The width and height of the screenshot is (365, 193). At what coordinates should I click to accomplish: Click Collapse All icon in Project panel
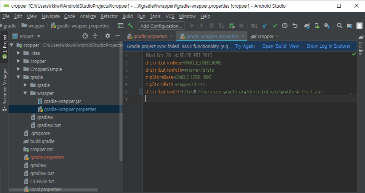point(95,36)
